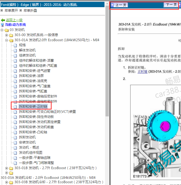Click page icon beside 规格
This screenshot has width=181, height=185.
tap(15, 45)
